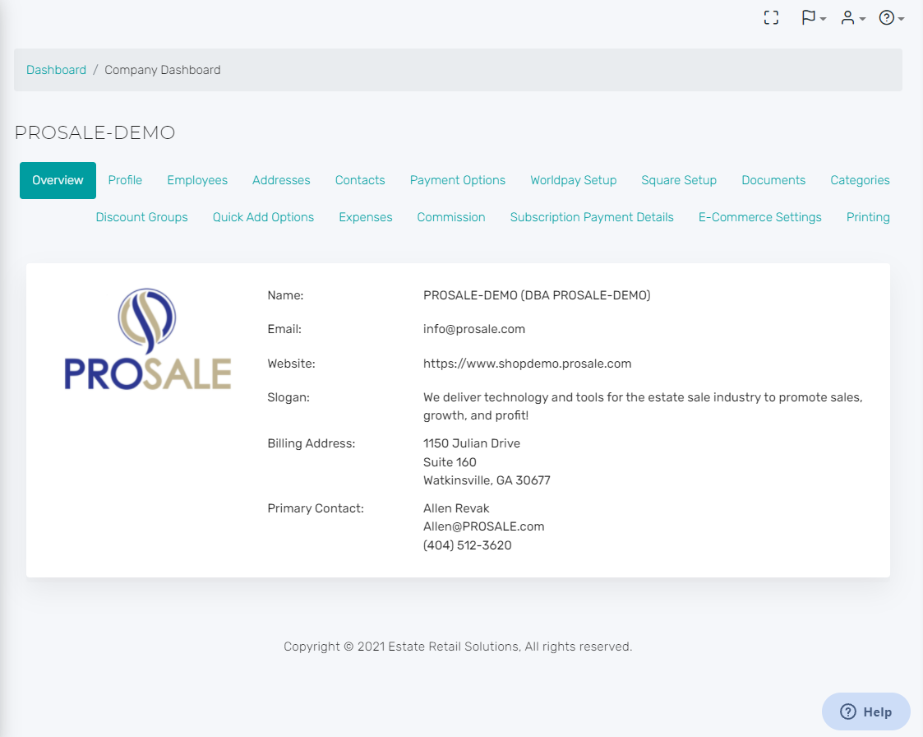Toggle fullscreen mode icon
The height and width of the screenshot is (737, 923).
click(x=771, y=17)
